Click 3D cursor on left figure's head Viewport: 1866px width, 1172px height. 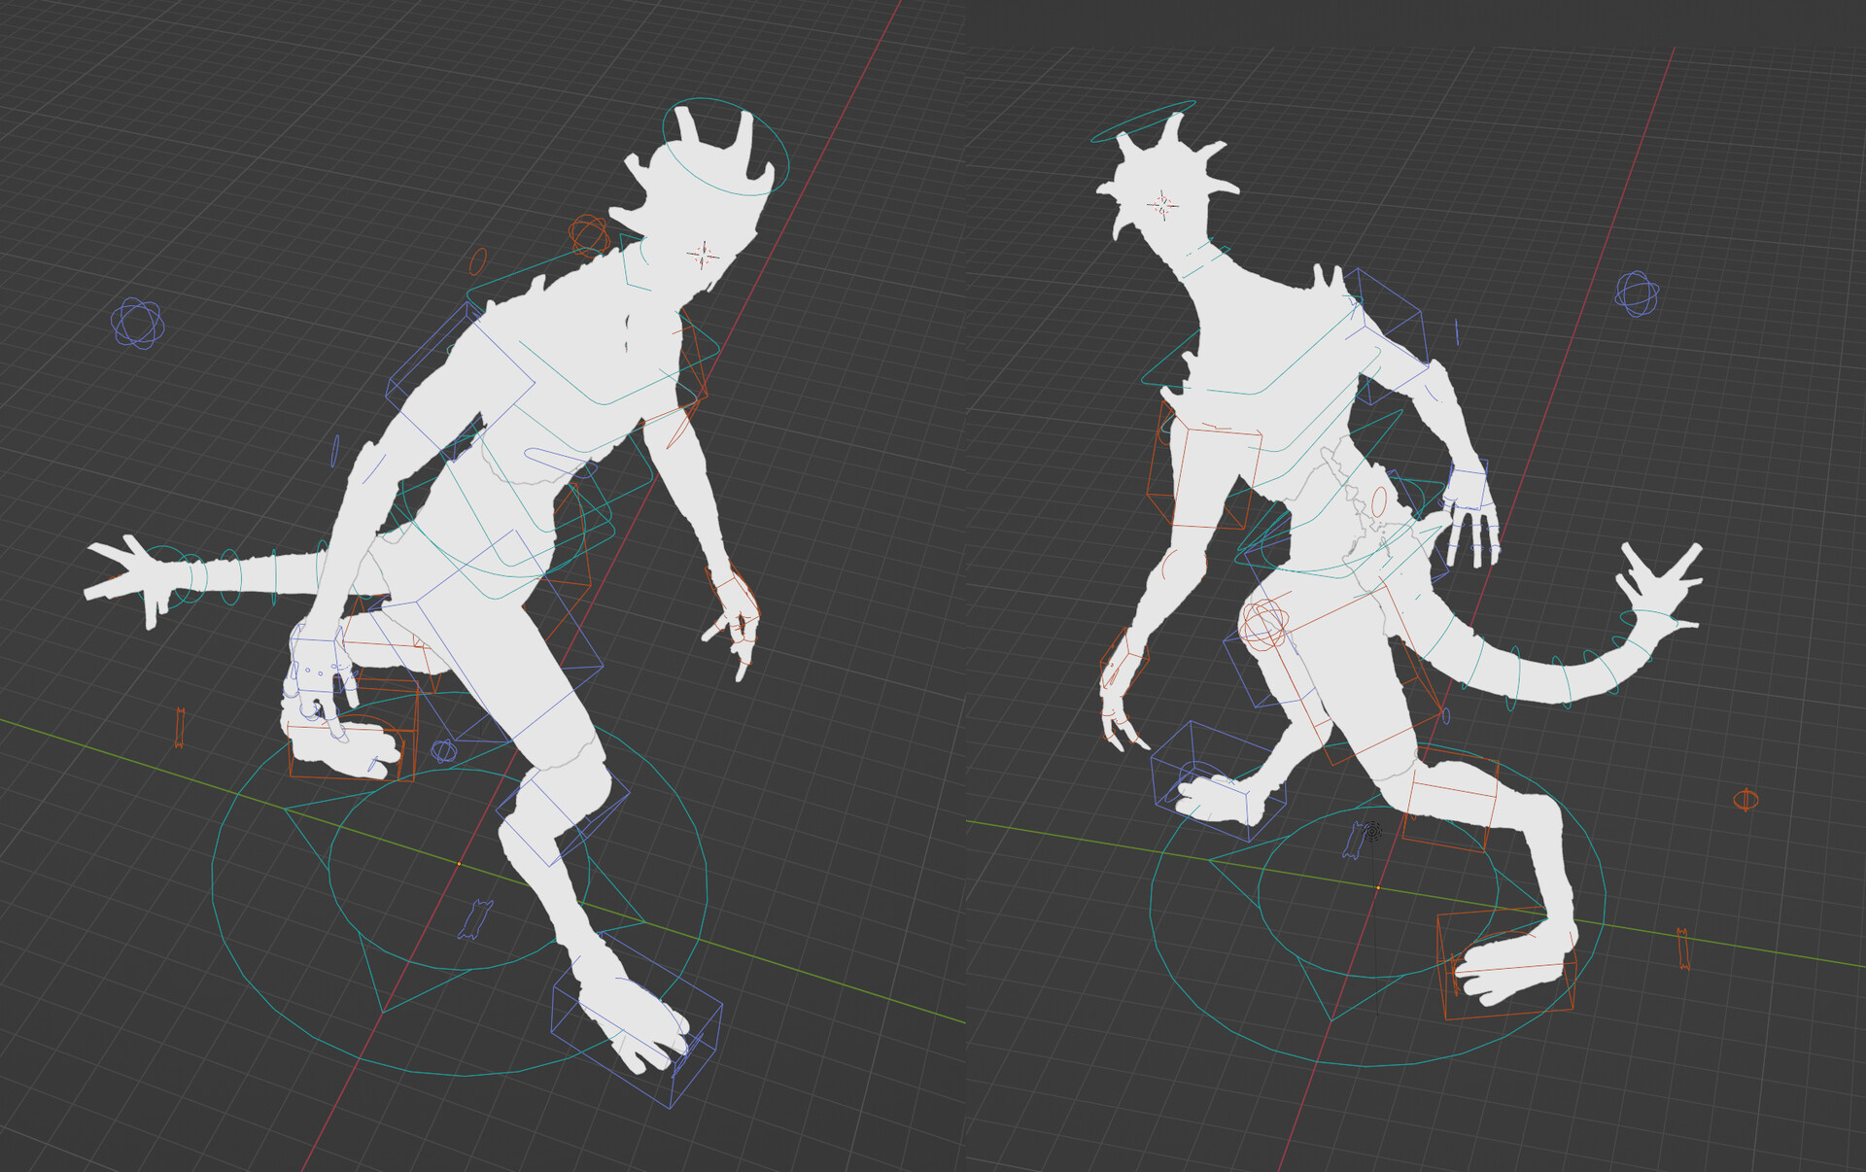click(x=702, y=255)
